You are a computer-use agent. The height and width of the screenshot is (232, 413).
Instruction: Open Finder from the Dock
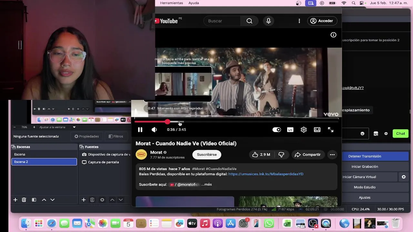pos(26,223)
